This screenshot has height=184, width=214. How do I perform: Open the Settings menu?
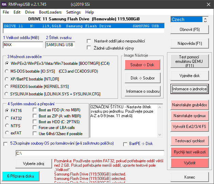coord(73,12)
